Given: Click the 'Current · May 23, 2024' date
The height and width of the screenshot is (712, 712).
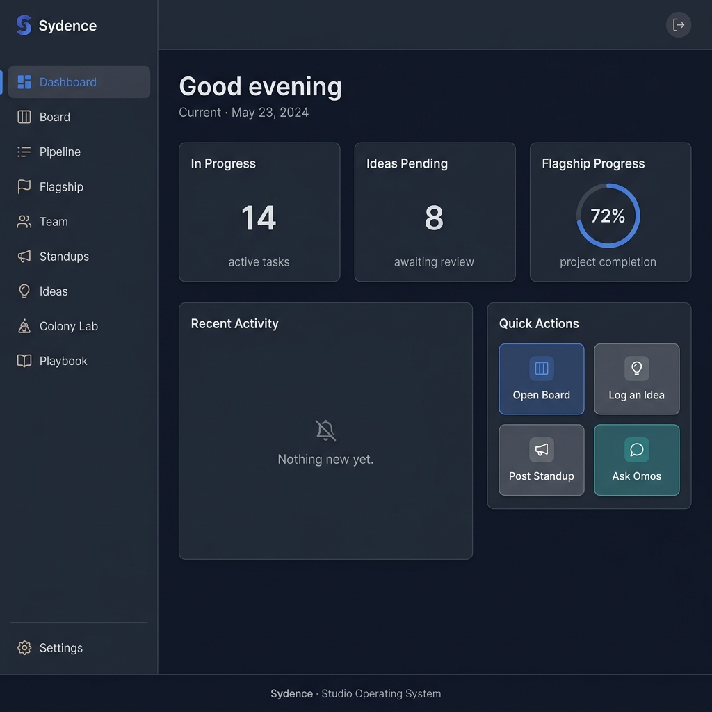Looking at the screenshot, I should (x=244, y=113).
